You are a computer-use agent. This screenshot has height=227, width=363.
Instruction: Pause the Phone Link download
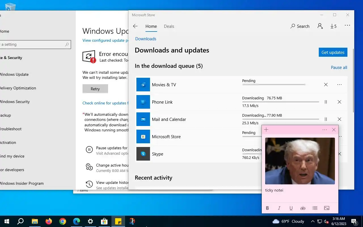click(x=326, y=102)
